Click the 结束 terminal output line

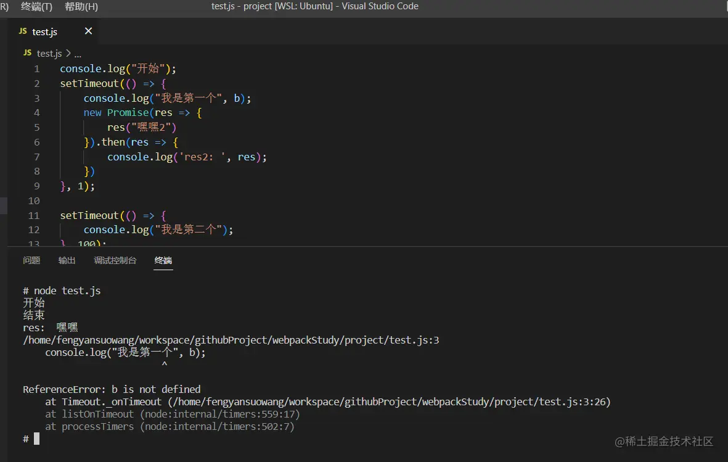click(34, 316)
